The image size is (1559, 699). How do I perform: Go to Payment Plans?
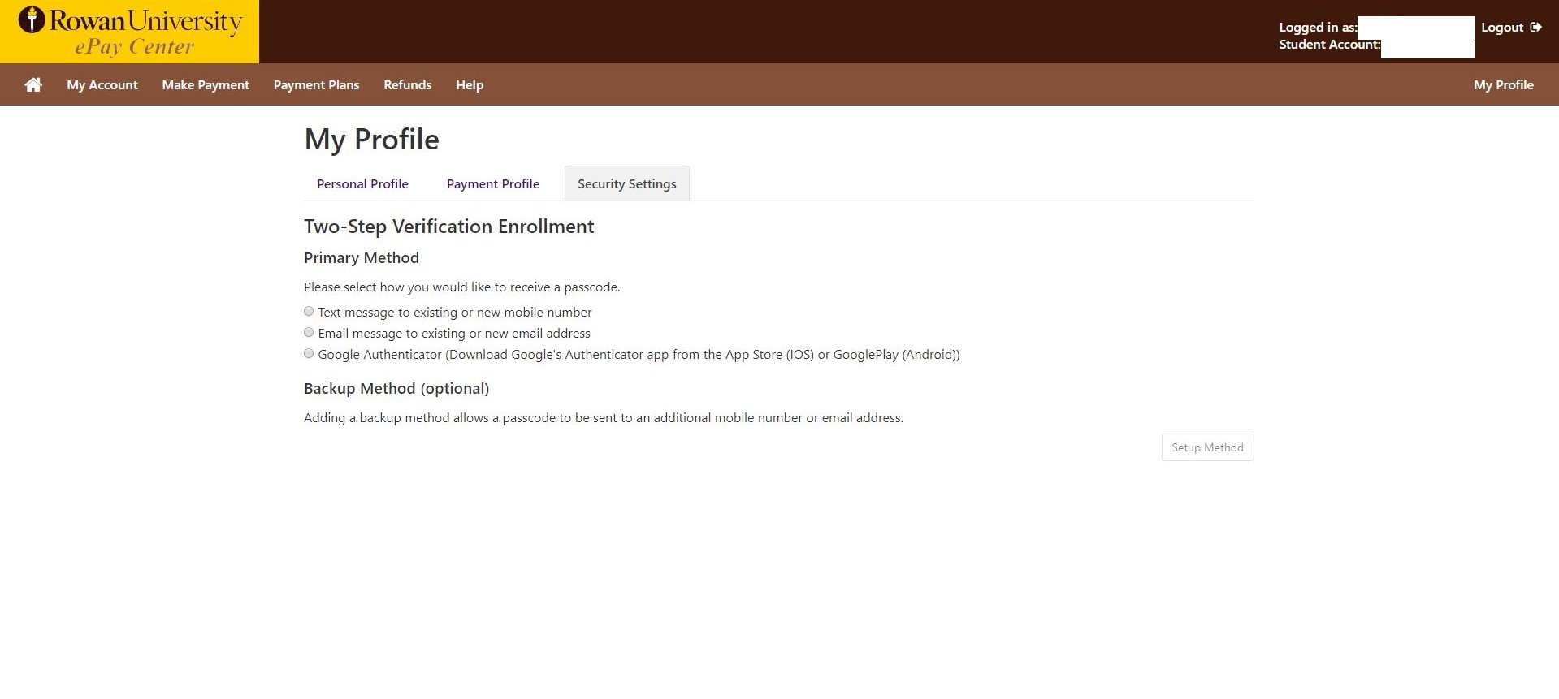pos(316,84)
